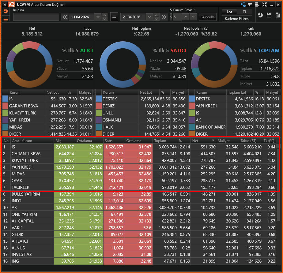Decrease S Kurum Sayısı with down chevron
The height and width of the screenshot is (273, 283).
tap(193, 17)
